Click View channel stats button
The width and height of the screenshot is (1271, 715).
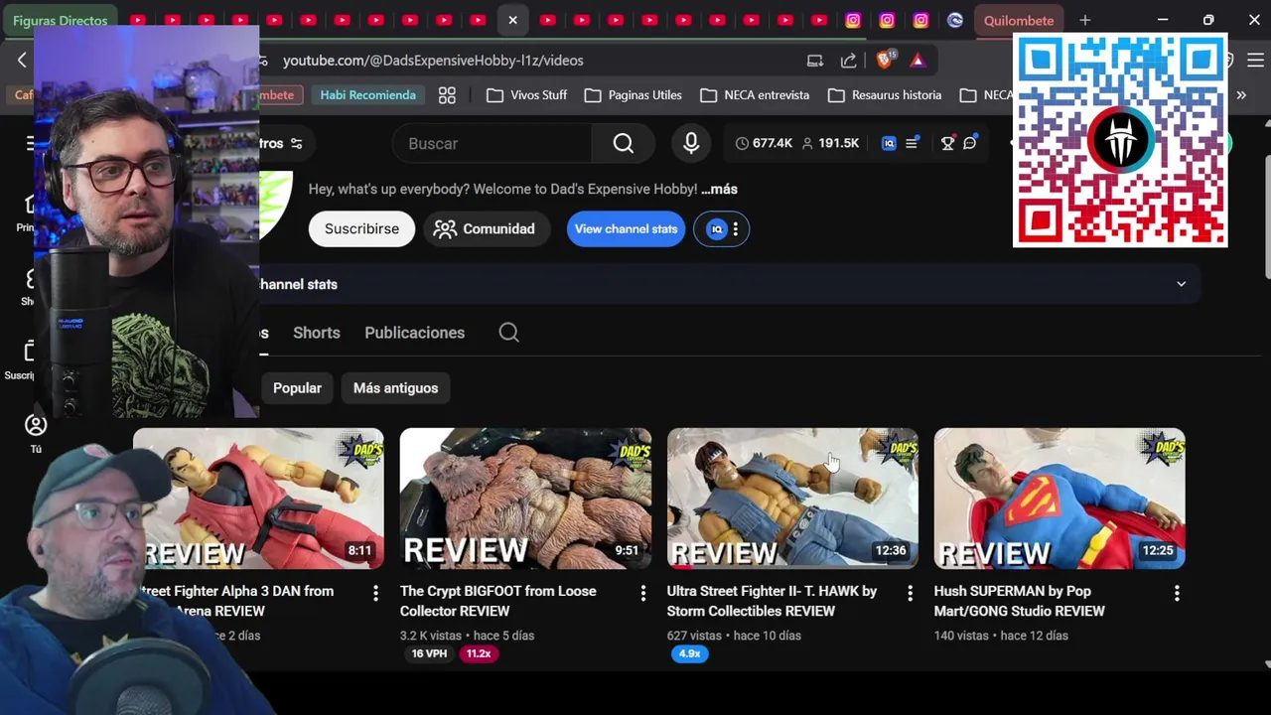point(626,229)
